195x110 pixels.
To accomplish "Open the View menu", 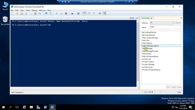I will tap(22, 10).
